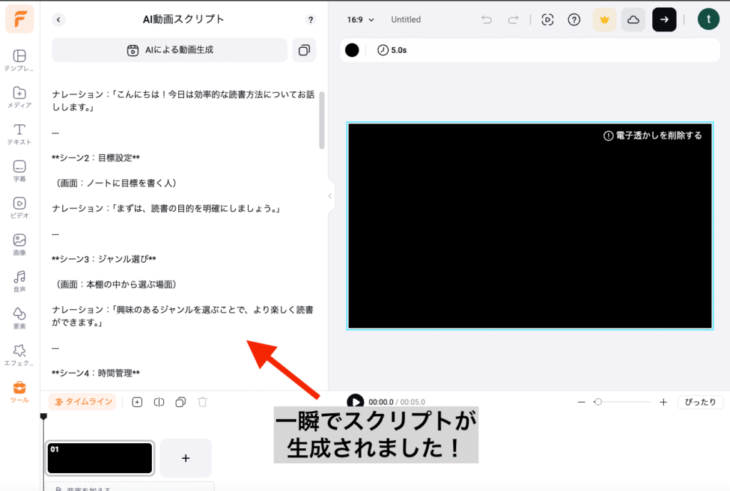Click the export arrow button

tap(664, 19)
